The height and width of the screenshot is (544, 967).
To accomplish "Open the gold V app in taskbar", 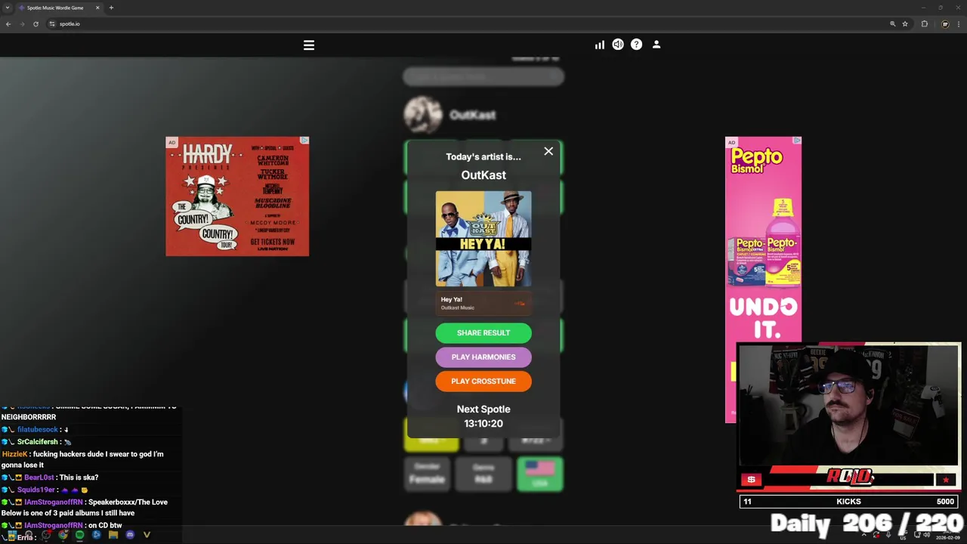I will click(x=147, y=535).
